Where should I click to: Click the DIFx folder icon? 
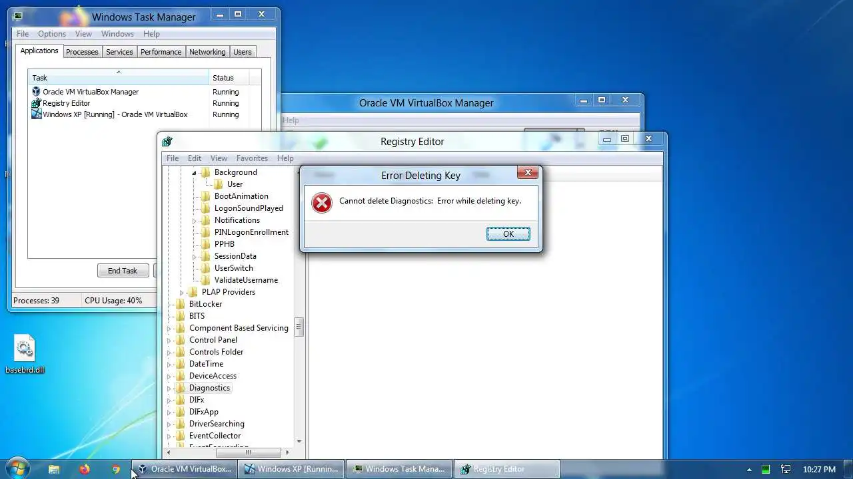[180, 400]
